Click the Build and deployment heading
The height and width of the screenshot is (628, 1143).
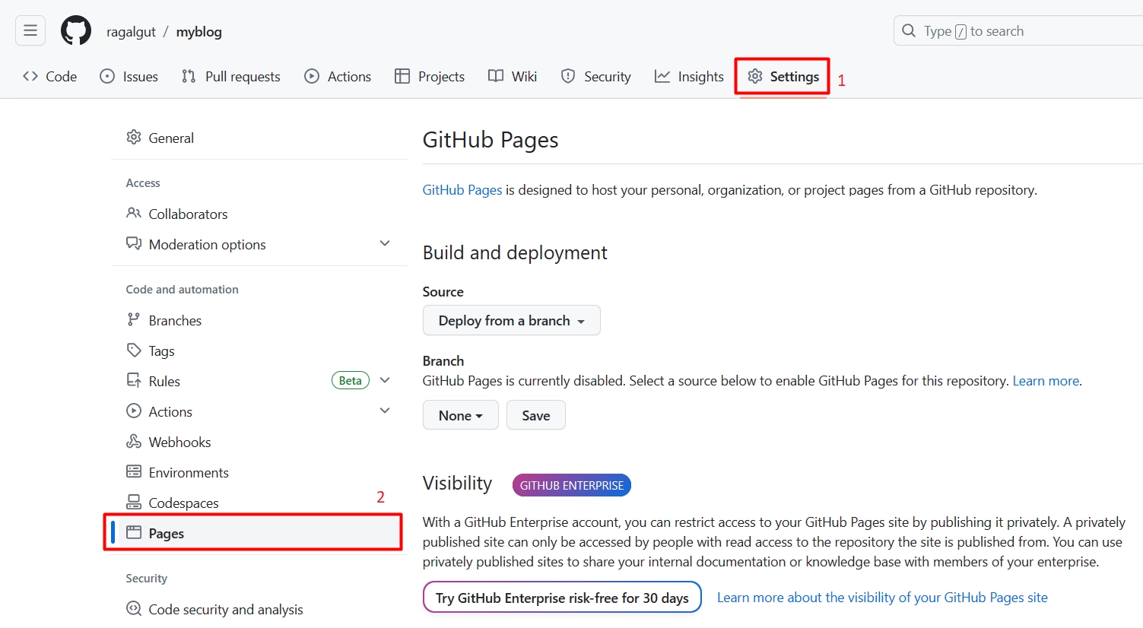click(x=515, y=252)
